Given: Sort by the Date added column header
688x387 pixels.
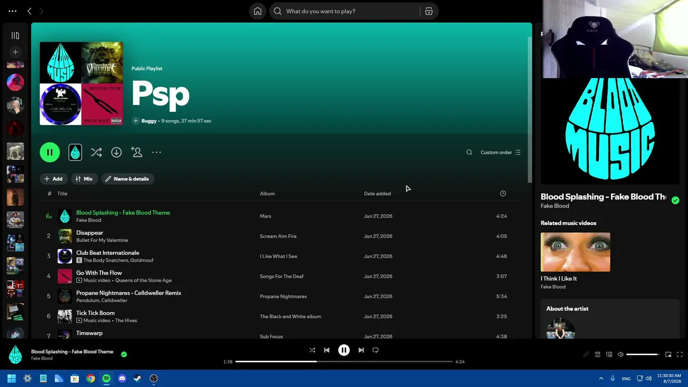Looking at the screenshot, I should pos(377,193).
